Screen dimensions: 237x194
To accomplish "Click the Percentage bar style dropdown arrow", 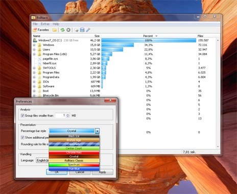I will tap(97, 131).
